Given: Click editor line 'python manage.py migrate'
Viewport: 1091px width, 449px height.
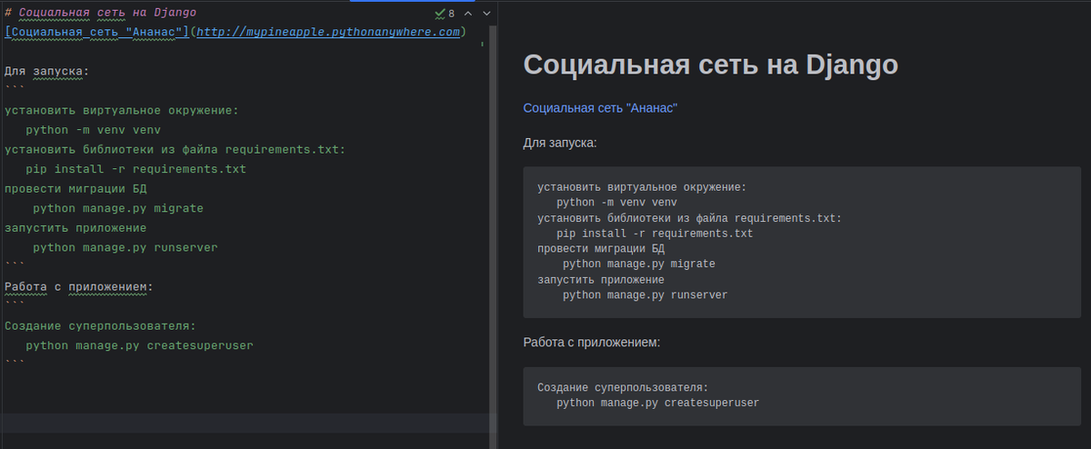Looking at the screenshot, I should [118, 208].
